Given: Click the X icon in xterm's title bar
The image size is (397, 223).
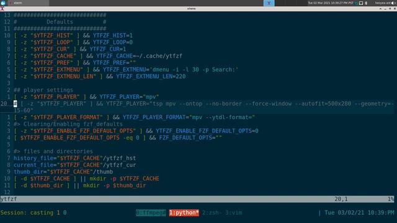Looking at the screenshot, I should pyautogui.click(x=2, y=9).
